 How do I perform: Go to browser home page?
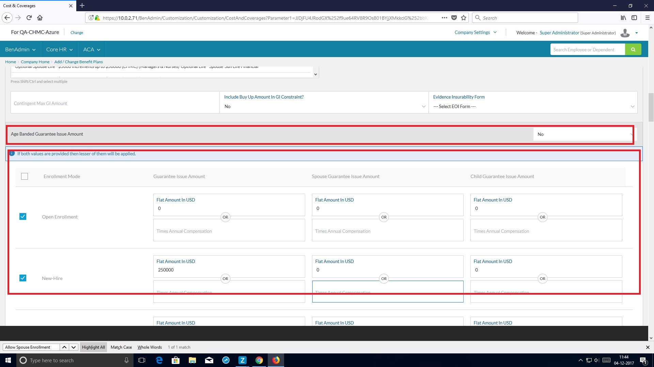40,18
